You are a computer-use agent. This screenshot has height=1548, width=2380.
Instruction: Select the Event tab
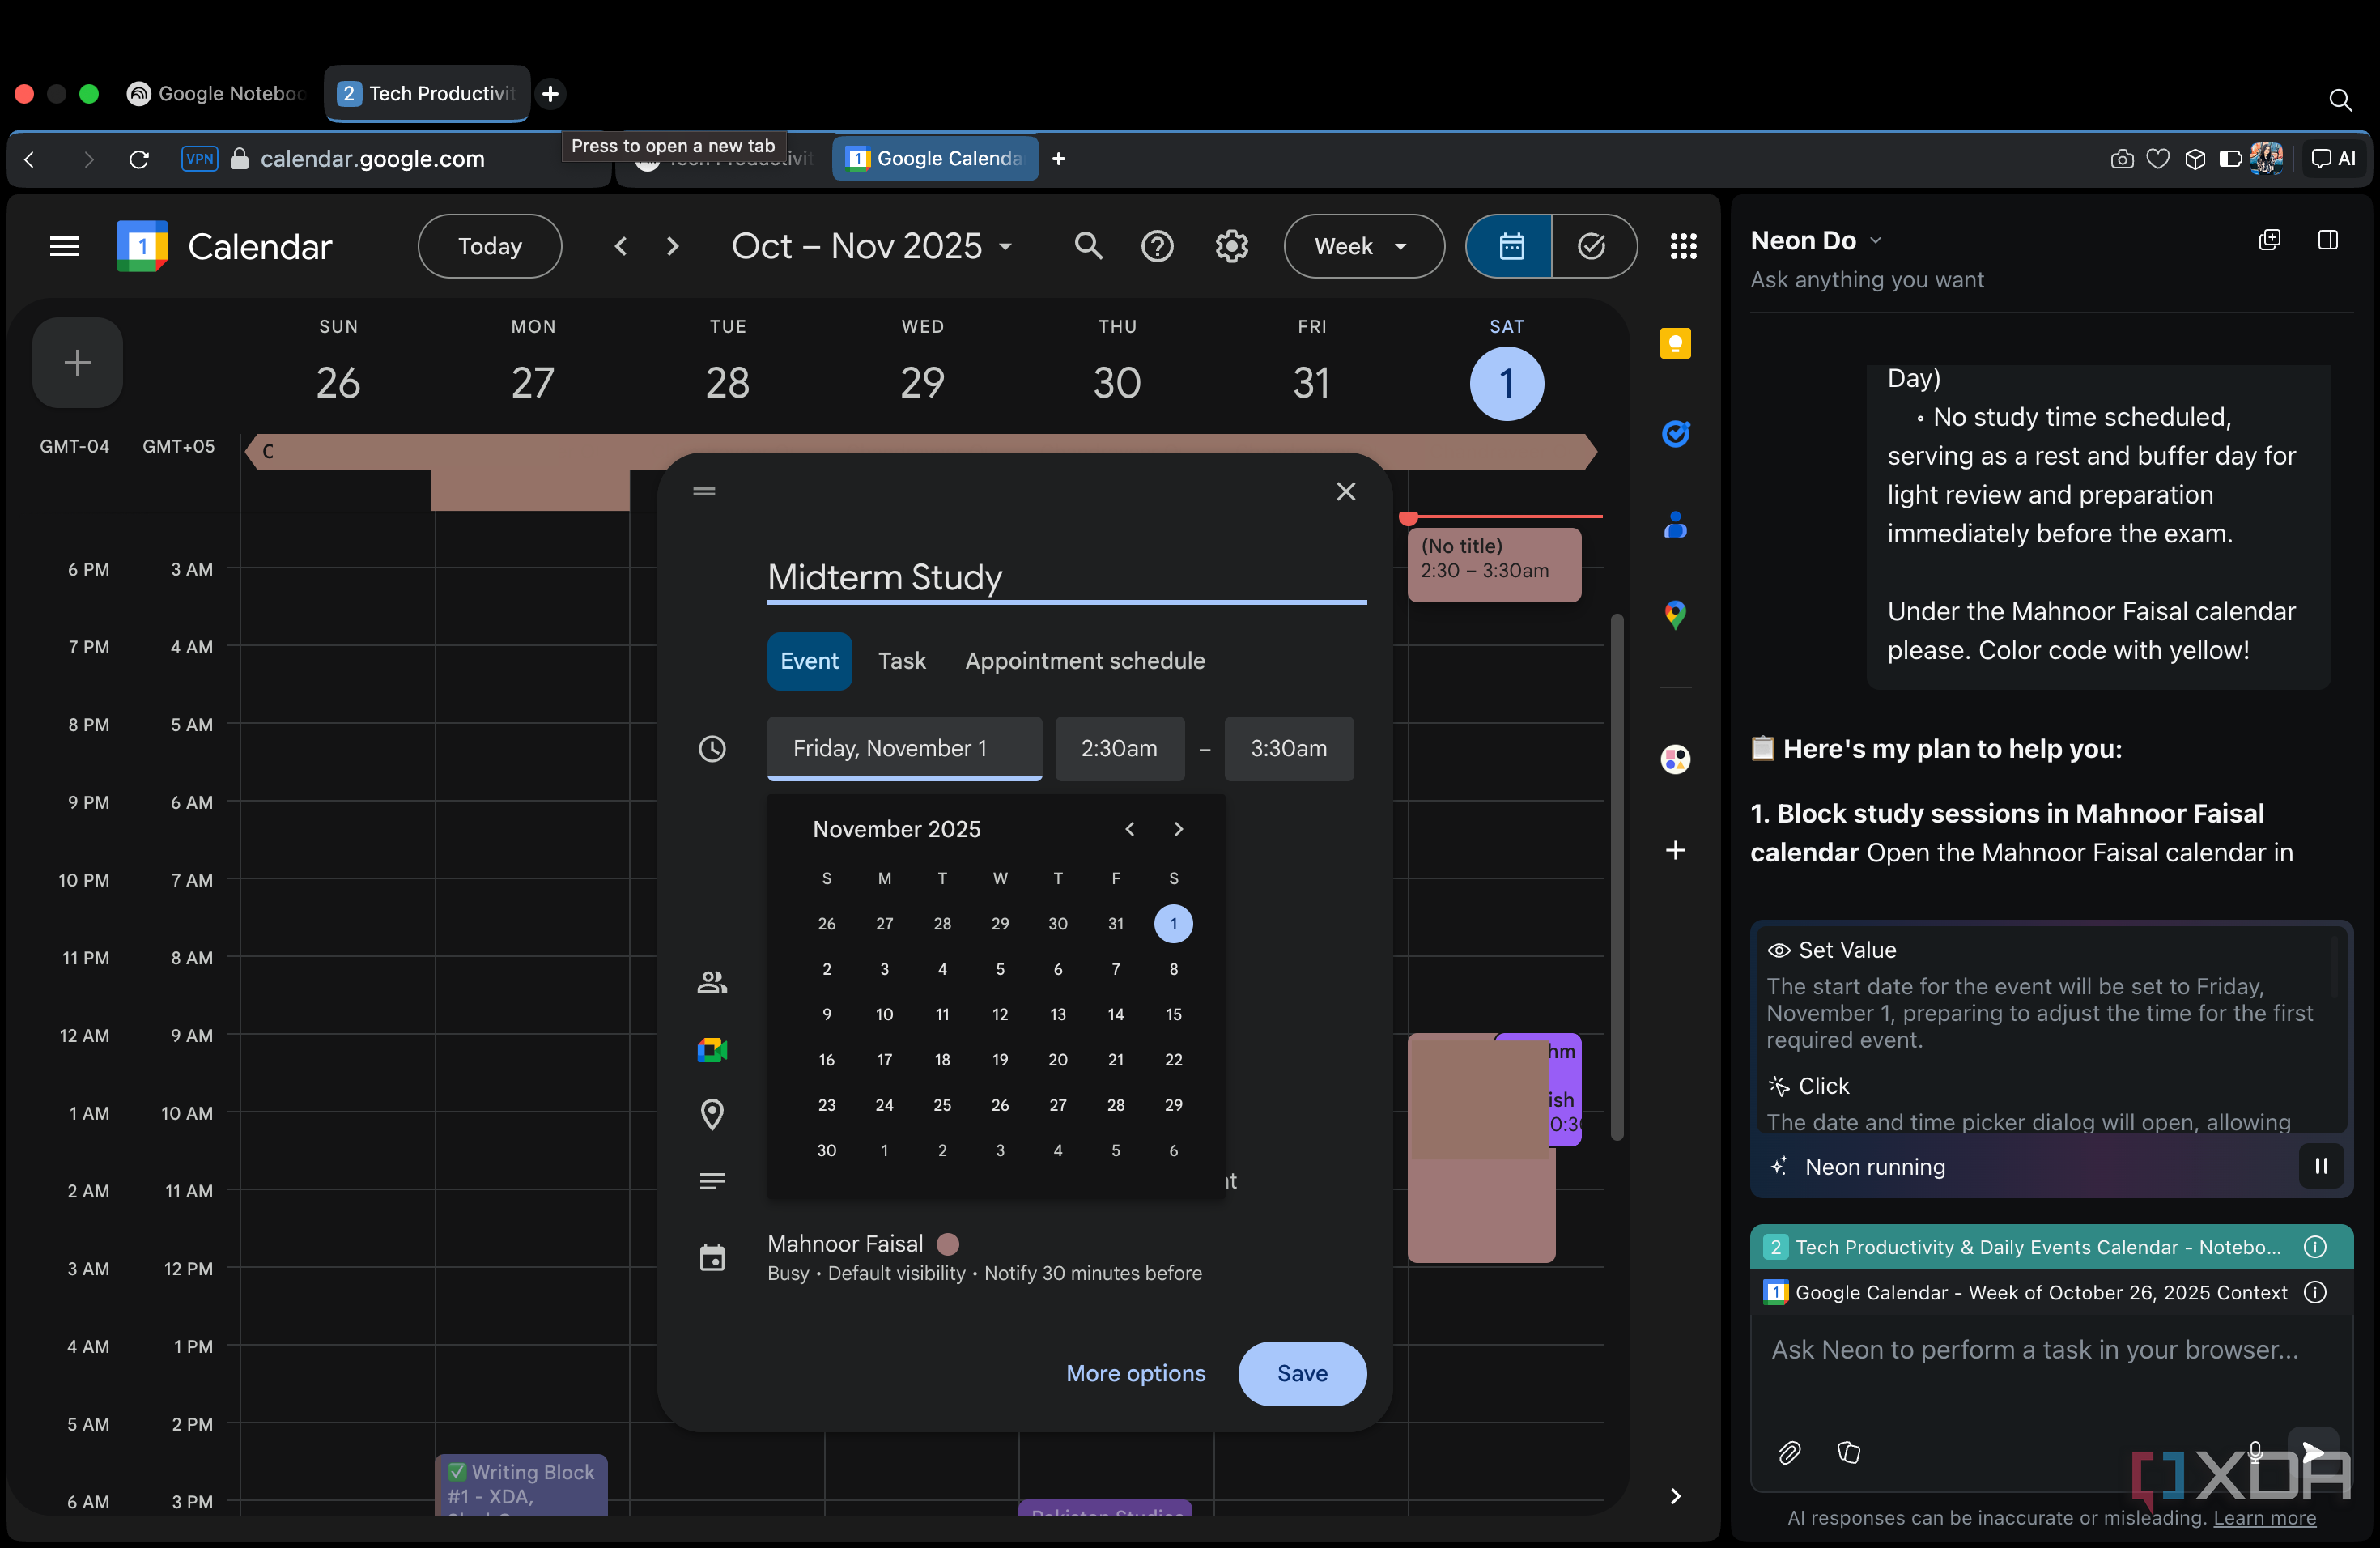click(809, 661)
